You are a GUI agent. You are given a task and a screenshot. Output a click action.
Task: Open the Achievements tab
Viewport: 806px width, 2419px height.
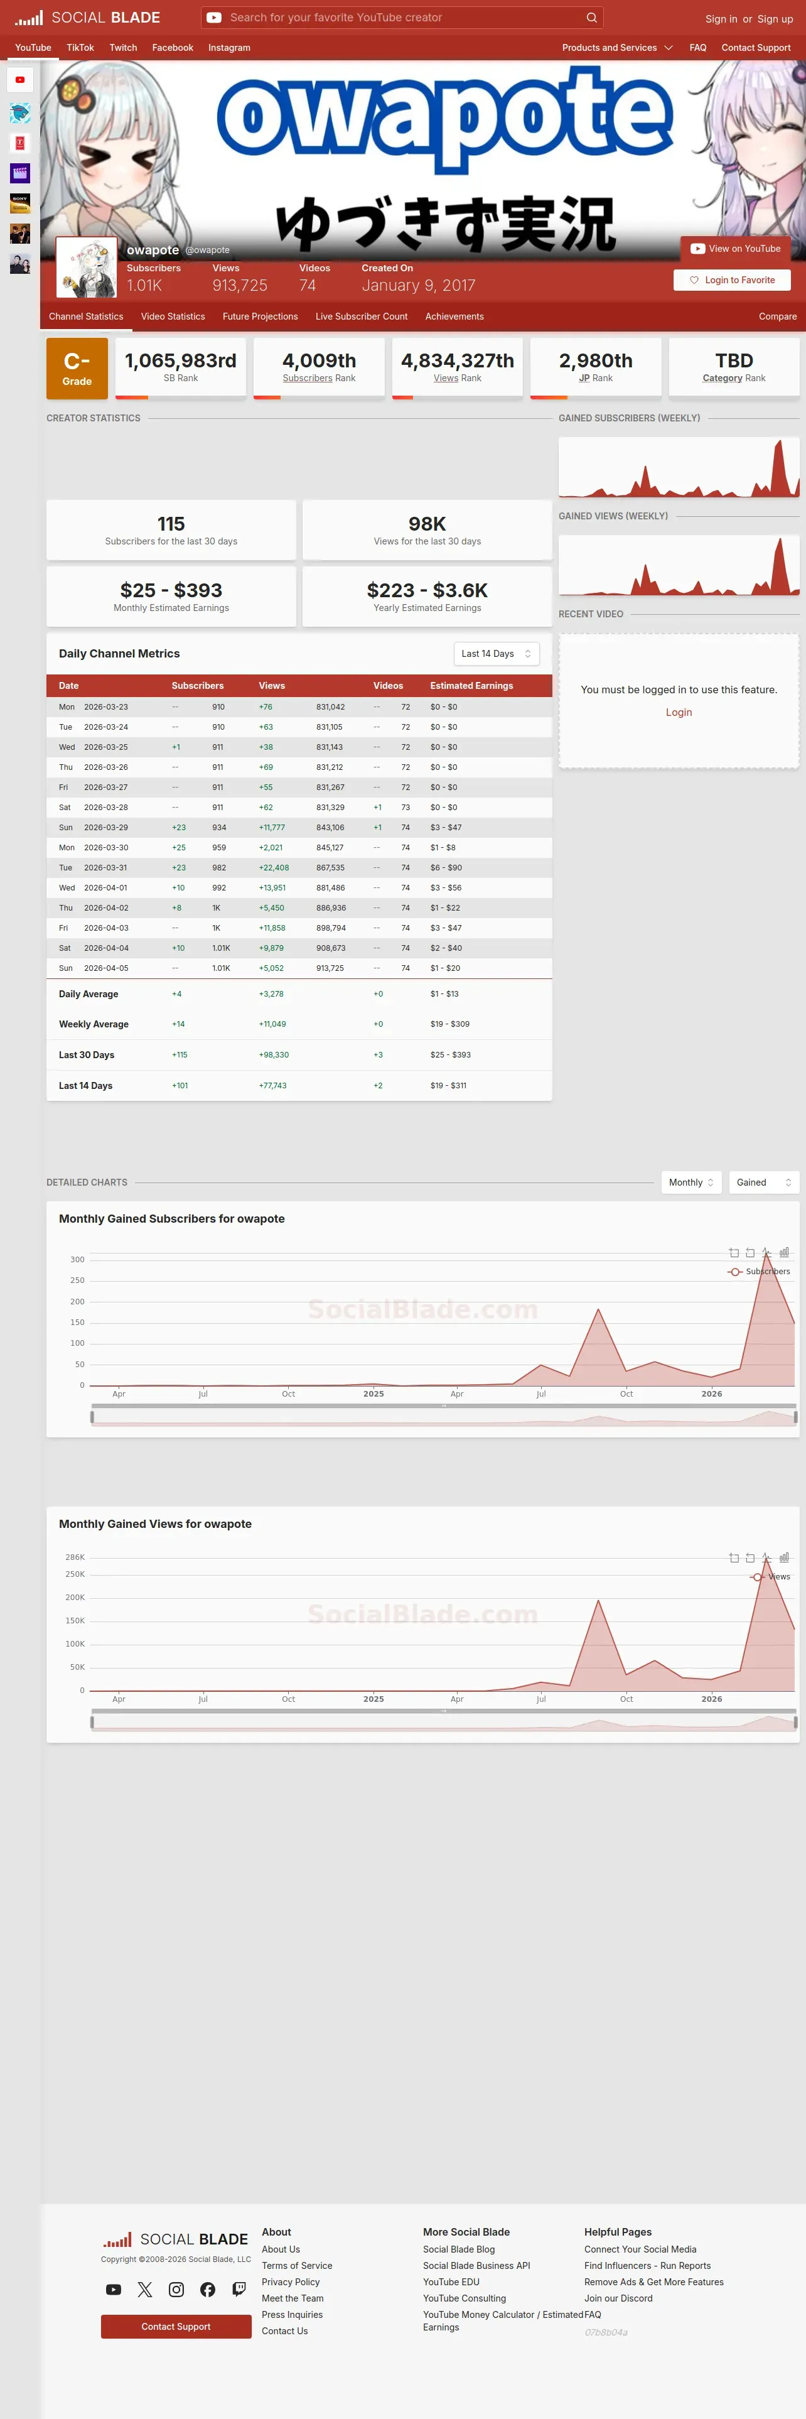click(454, 317)
